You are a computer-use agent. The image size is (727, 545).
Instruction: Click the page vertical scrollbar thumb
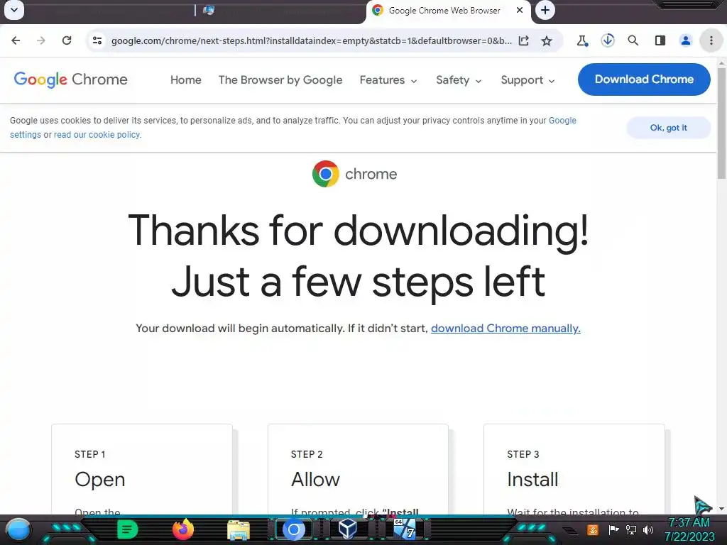pos(721,123)
